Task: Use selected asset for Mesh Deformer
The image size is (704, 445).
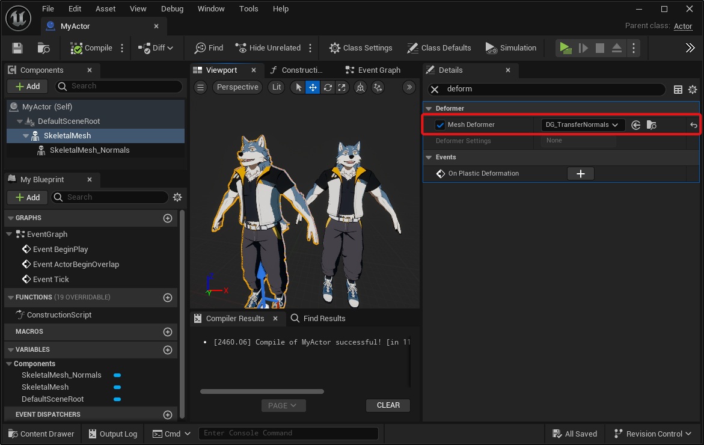Action: coord(635,125)
